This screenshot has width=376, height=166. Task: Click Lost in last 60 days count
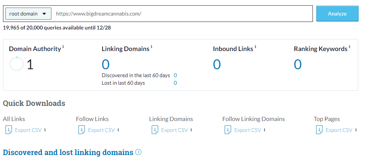(175, 83)
